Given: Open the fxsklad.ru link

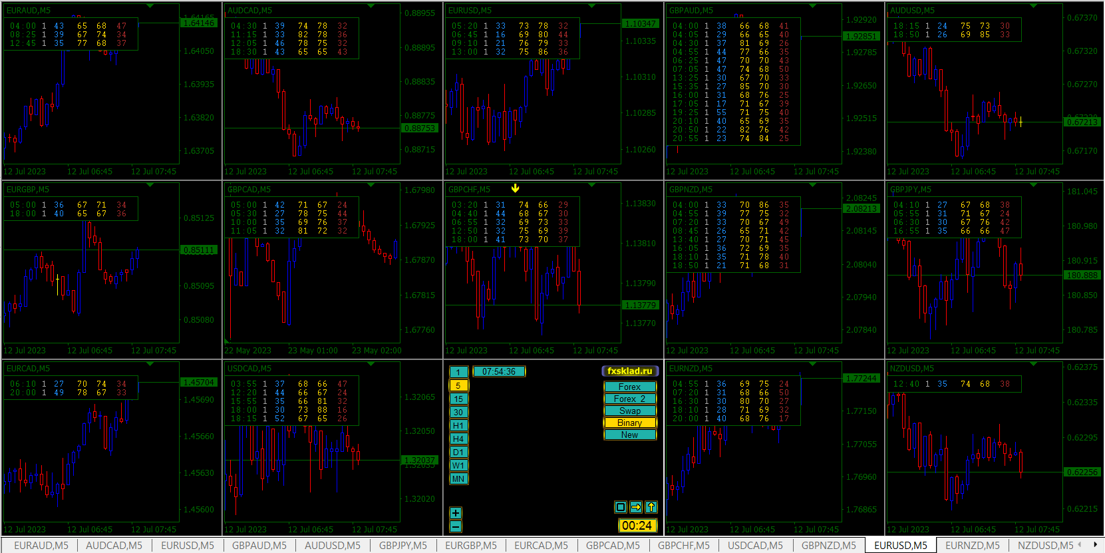Looking at the screenshot, I should tap(629, 371).
